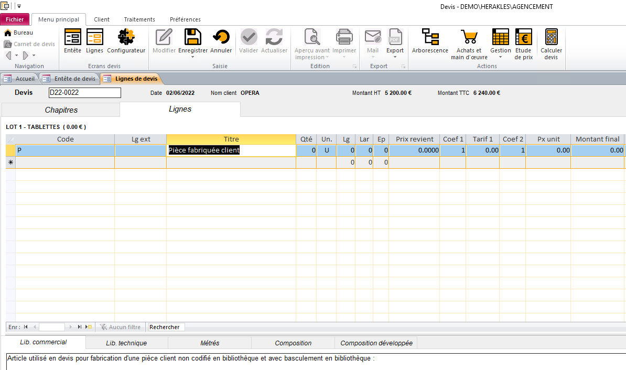Switch to the Préférences ribbon tab

pos(185,19)
